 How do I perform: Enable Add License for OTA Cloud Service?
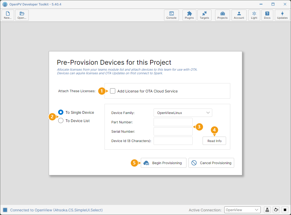tap(113, 91)
